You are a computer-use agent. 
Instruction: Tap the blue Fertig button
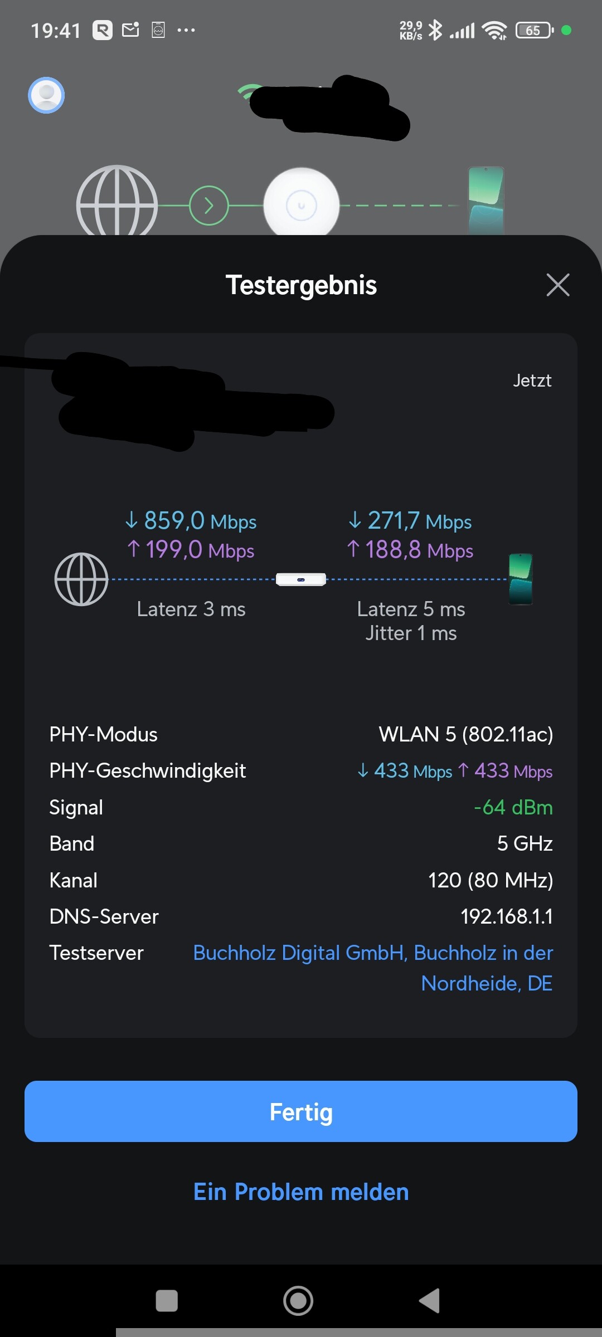point(301,1111)
